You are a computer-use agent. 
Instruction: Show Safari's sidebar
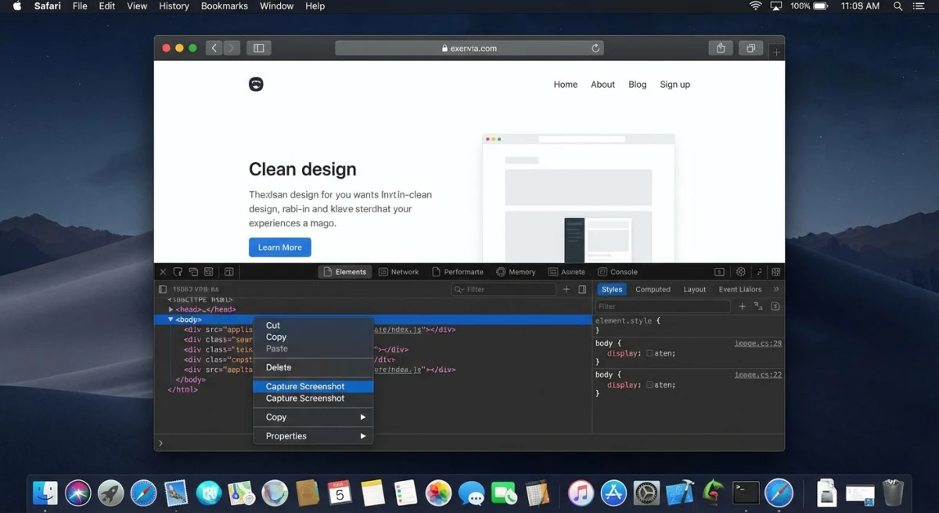(258, 48)
